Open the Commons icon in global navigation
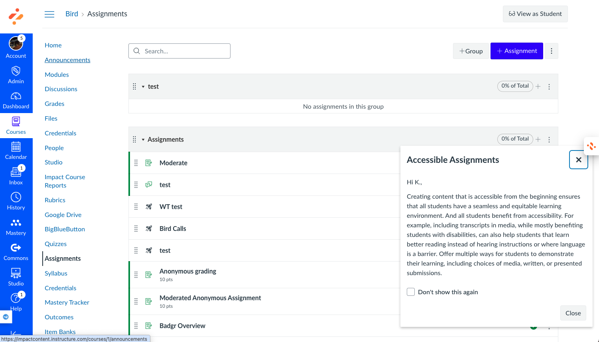 pyautogui.click(x=16, y=248)
